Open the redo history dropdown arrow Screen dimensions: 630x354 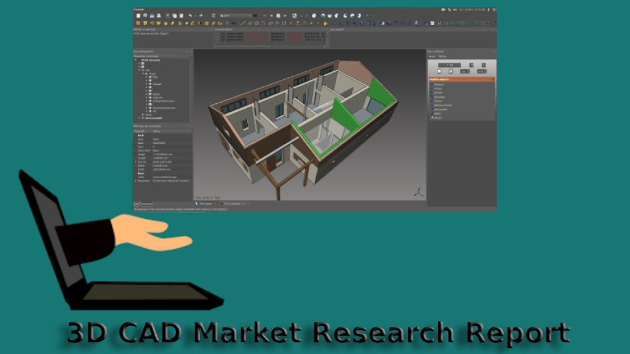[x=205, y=15]
